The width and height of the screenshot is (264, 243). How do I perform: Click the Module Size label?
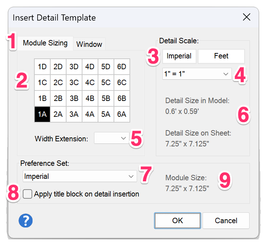coord(186,178)
